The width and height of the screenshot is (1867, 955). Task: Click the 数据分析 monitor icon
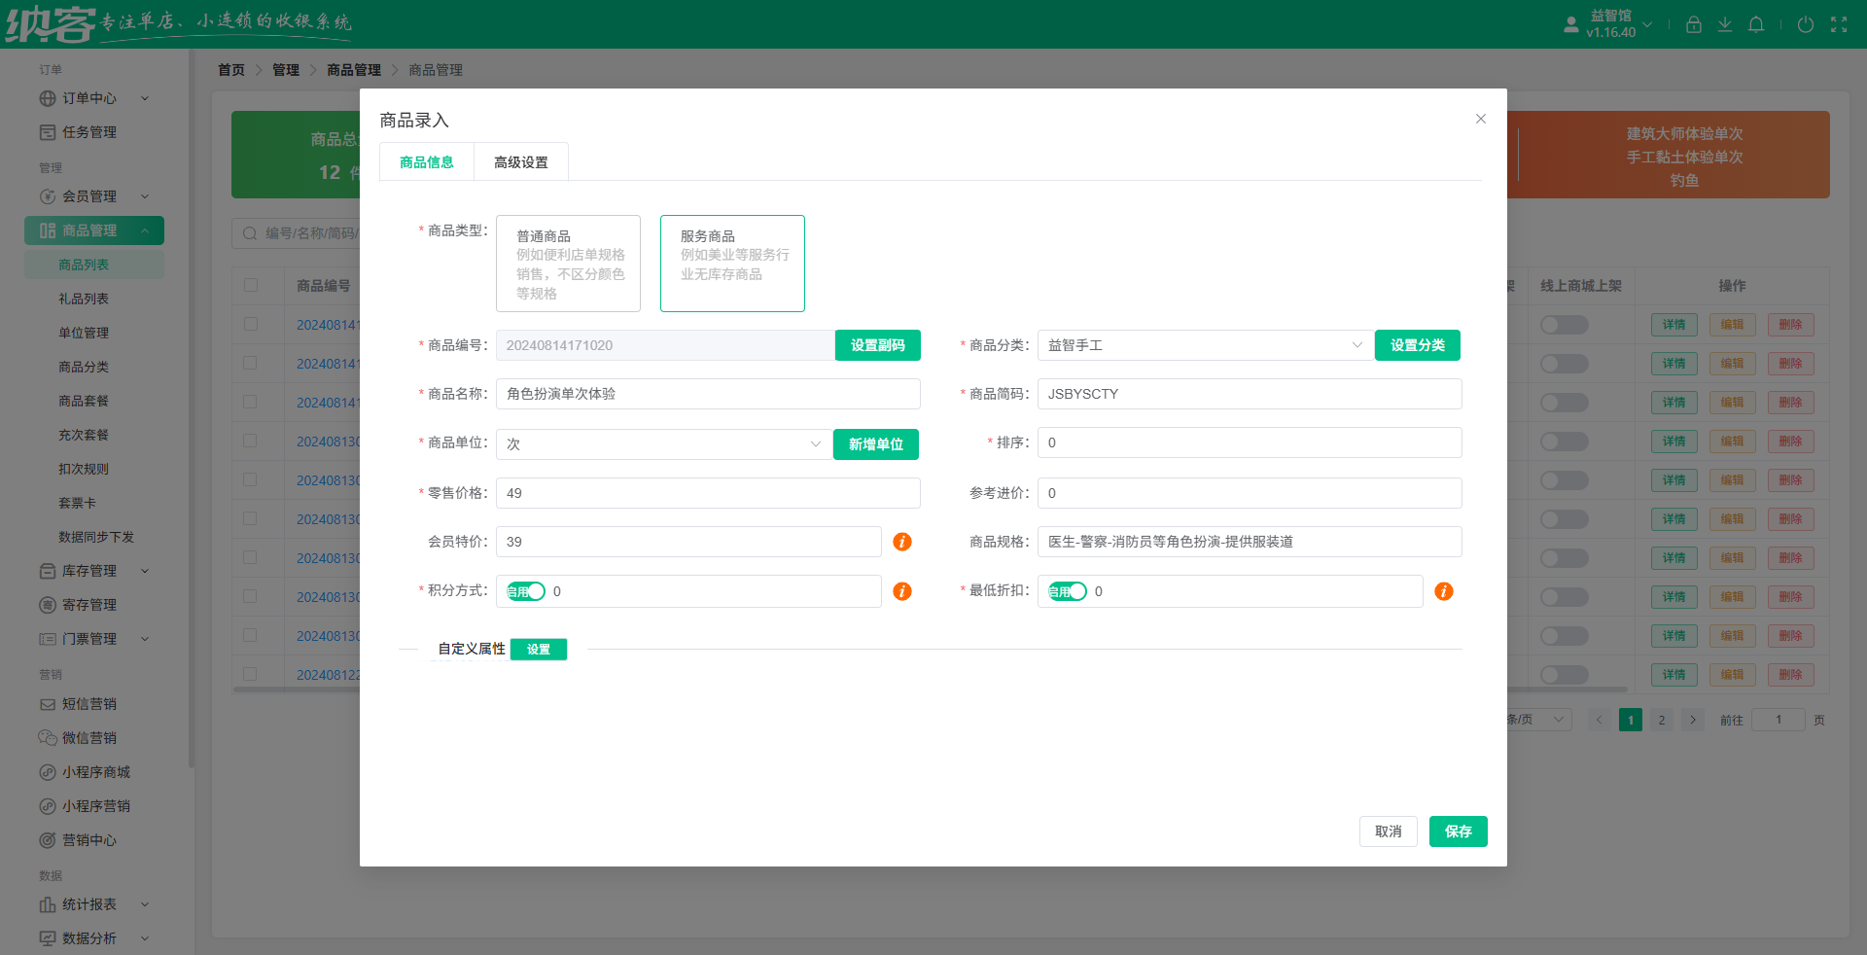[48, 938]
